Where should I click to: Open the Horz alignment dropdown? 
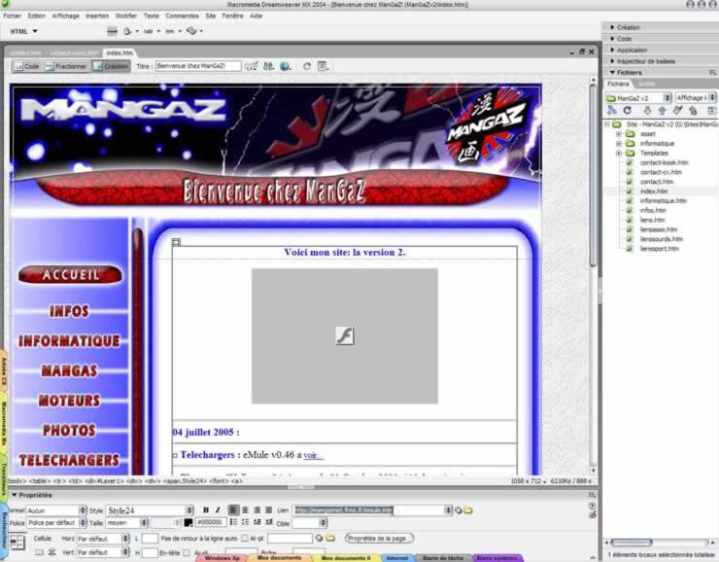pyautogui.click(x=103, y=539)
